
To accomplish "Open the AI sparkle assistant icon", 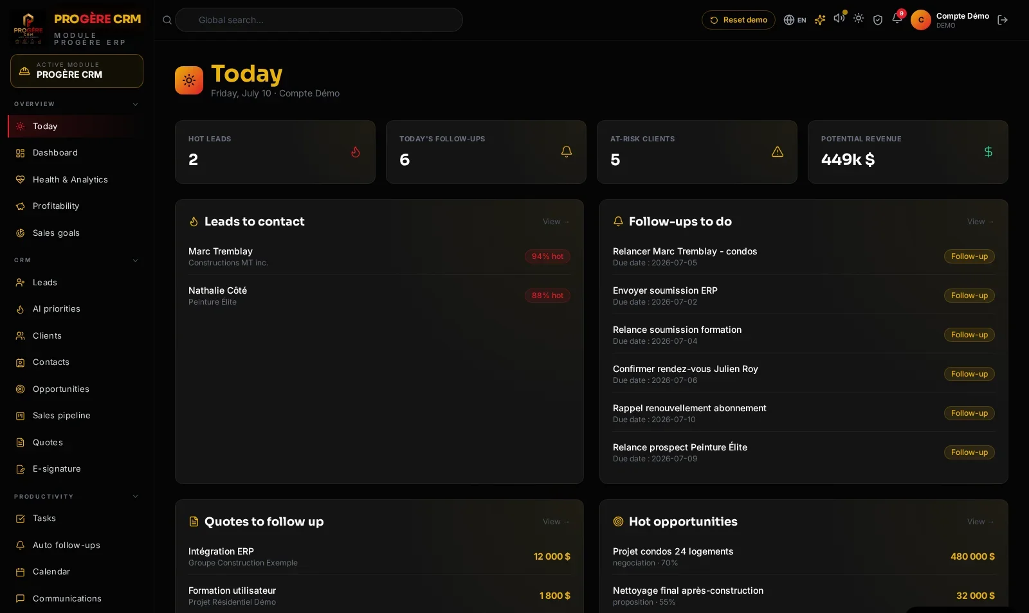I will pos(819,20).
